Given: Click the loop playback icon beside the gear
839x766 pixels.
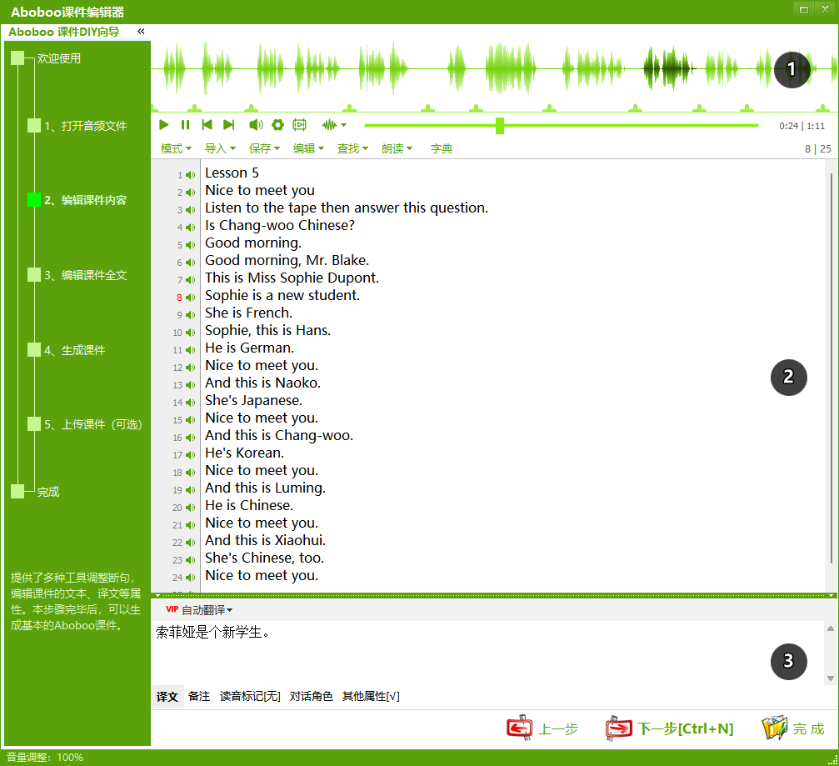Looking at the screenshot, I should 299,125.
